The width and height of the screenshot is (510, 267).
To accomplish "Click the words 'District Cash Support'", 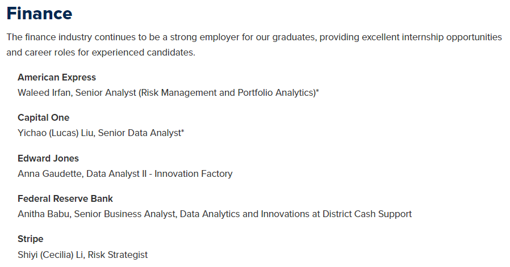I will pyautogui.click(x=367, y=214).
